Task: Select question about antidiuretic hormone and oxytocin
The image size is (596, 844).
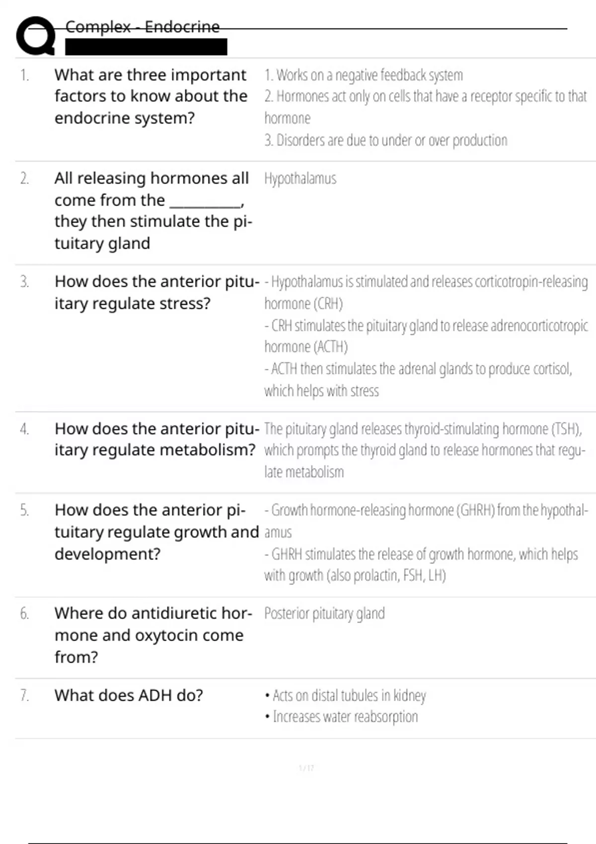Action: click(x=153, y=635)
